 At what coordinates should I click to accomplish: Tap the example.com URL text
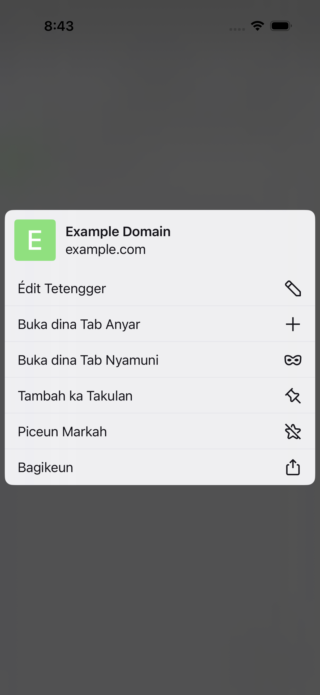pyautogui.click(x=106, y=250)
